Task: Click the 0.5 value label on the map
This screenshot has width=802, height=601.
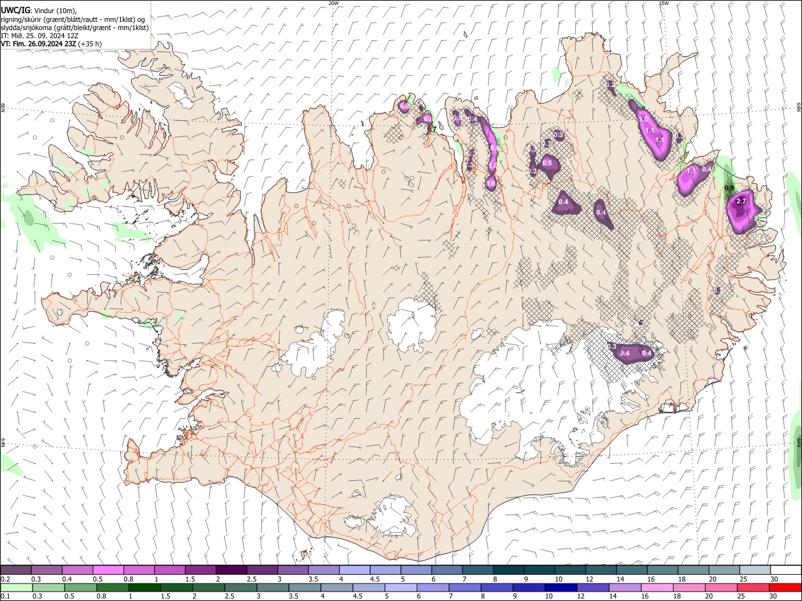Action: (x=547, y=163)
